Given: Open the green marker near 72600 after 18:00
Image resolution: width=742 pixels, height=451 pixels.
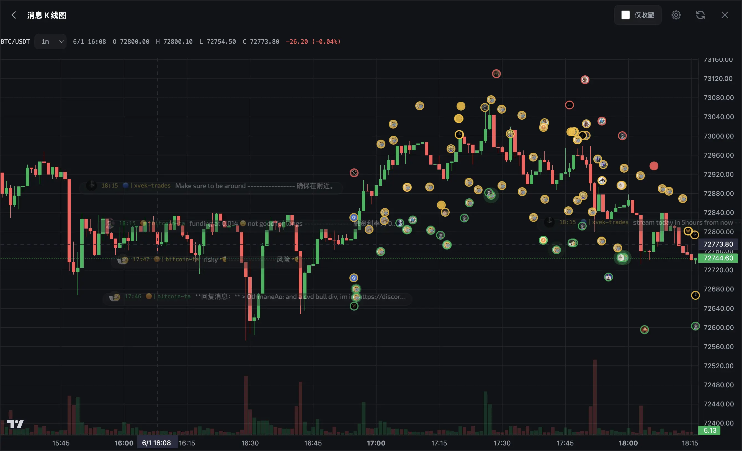Looking at the screenshot, I should [644, 330].
